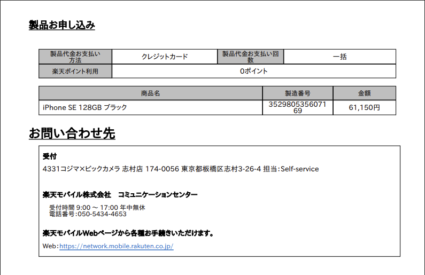Click the お問い合わせ先 heading
Image resolution: width=425 pixels, height=275 pixels.
point(72,133)
